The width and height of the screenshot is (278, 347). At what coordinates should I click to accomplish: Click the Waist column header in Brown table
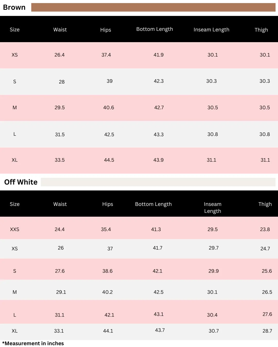point(60,30)
